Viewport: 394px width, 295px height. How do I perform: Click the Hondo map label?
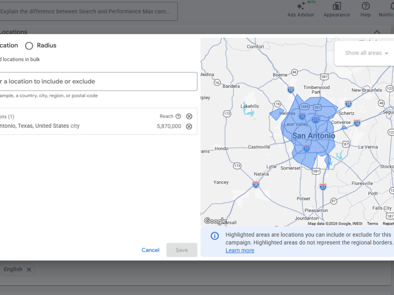[x=221, y=149]
